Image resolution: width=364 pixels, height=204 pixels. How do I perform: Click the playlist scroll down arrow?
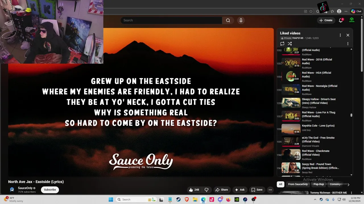coord(351,175)
